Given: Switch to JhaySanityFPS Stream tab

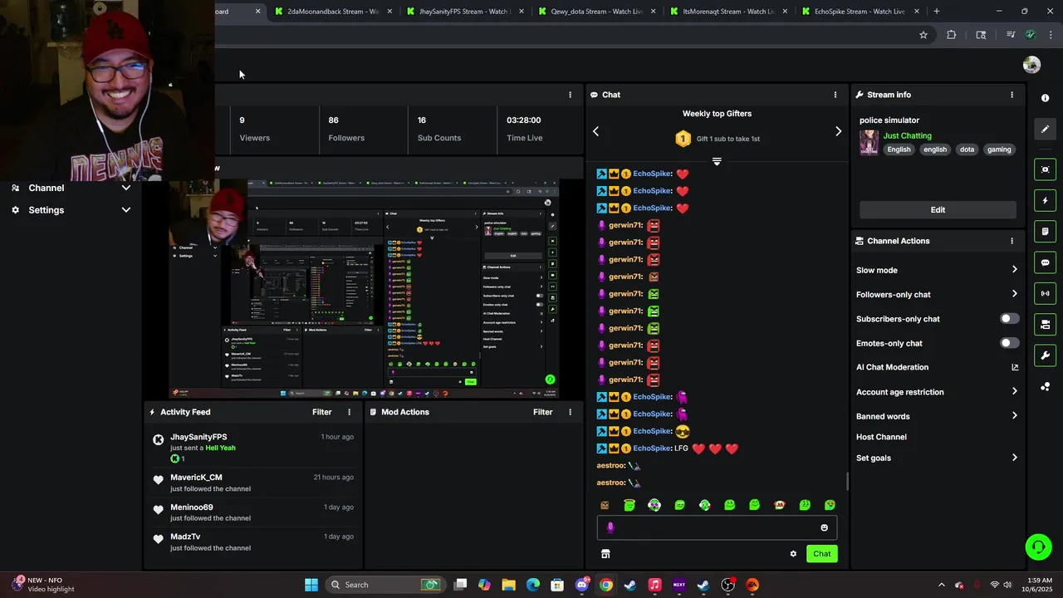Looking at the screenshot, I should tap(464, 12).
